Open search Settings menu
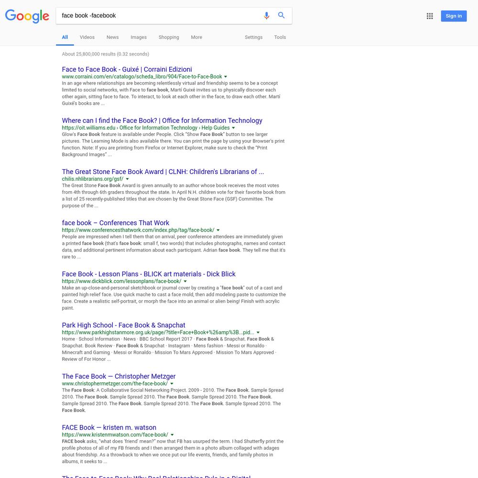The image size is (478, 478). coord(254,37)
